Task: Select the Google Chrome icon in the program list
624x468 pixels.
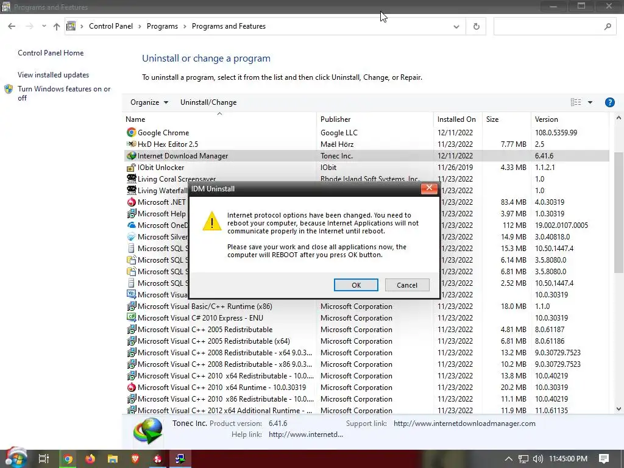Action: click(132, 132)
